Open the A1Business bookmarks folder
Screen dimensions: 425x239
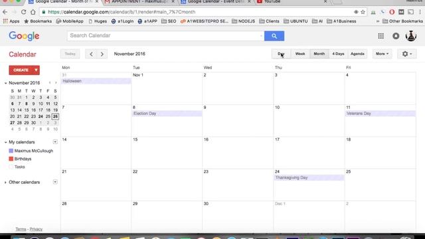(341, 21)
